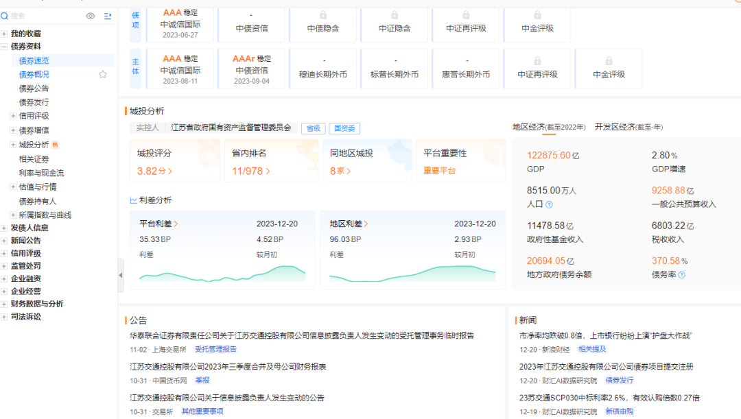Open 利率与现金流 sidebar item
Viewport: 741px width, 419px height.
[x=41, y=173]
